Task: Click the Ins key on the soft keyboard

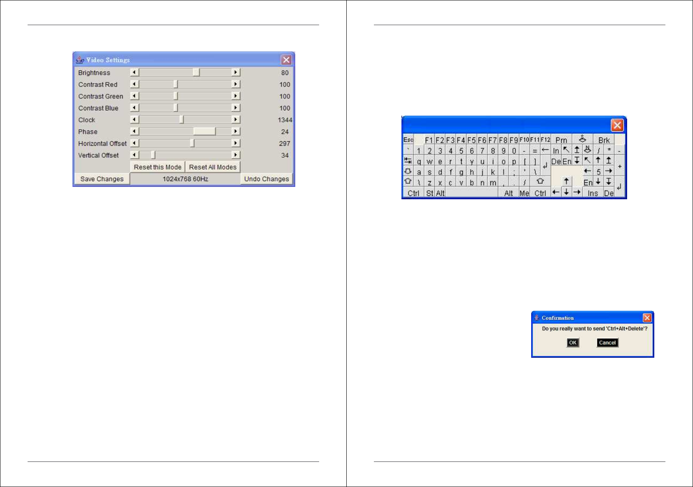Action: (593, 193)
